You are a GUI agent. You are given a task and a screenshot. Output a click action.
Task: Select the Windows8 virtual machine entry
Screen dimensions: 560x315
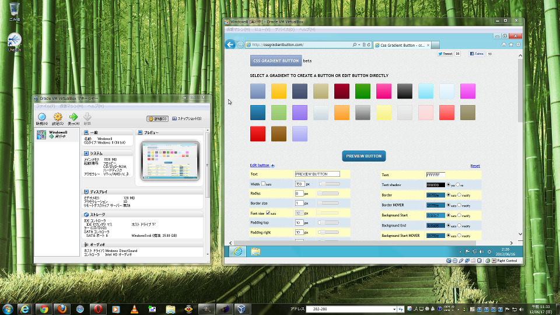tap(57, 135)
